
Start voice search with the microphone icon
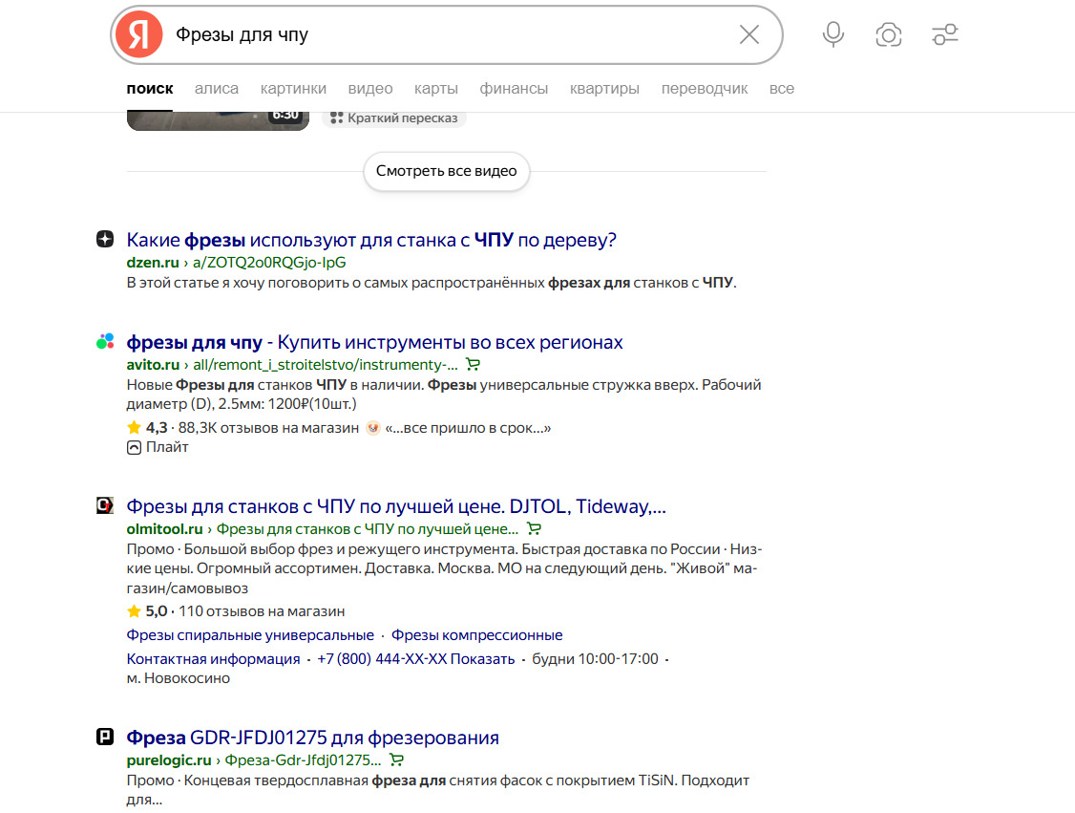[833, 34]
